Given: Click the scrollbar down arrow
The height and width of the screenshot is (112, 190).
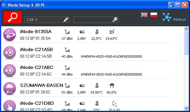Looking at the screenshot, I should (186, 108).
